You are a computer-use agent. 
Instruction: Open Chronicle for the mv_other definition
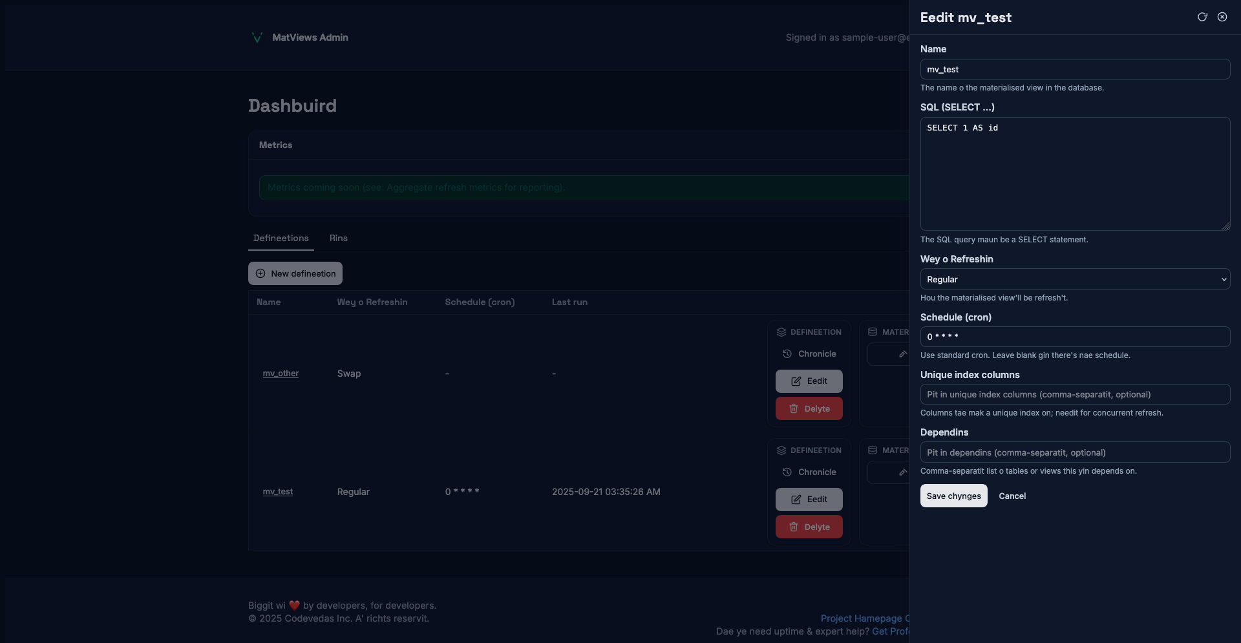point(809,354)
